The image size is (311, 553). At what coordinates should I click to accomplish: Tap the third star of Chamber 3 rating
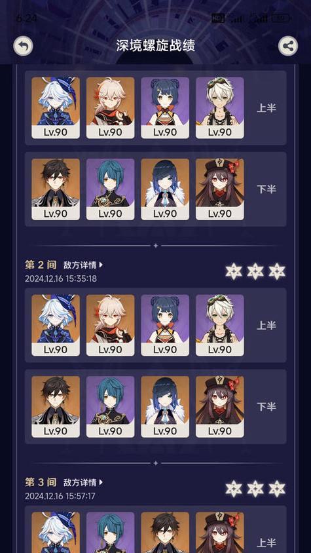(277, 488)
